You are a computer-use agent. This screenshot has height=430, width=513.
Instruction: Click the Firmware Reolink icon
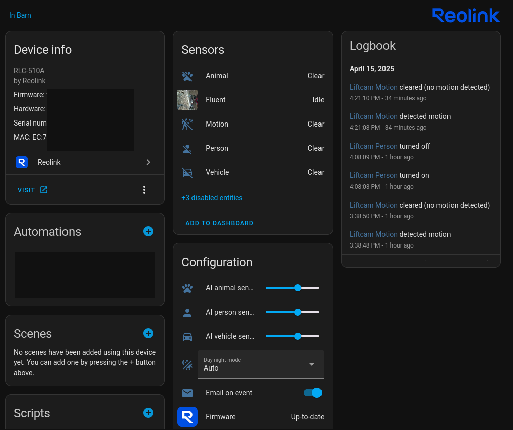pos(187,417)
